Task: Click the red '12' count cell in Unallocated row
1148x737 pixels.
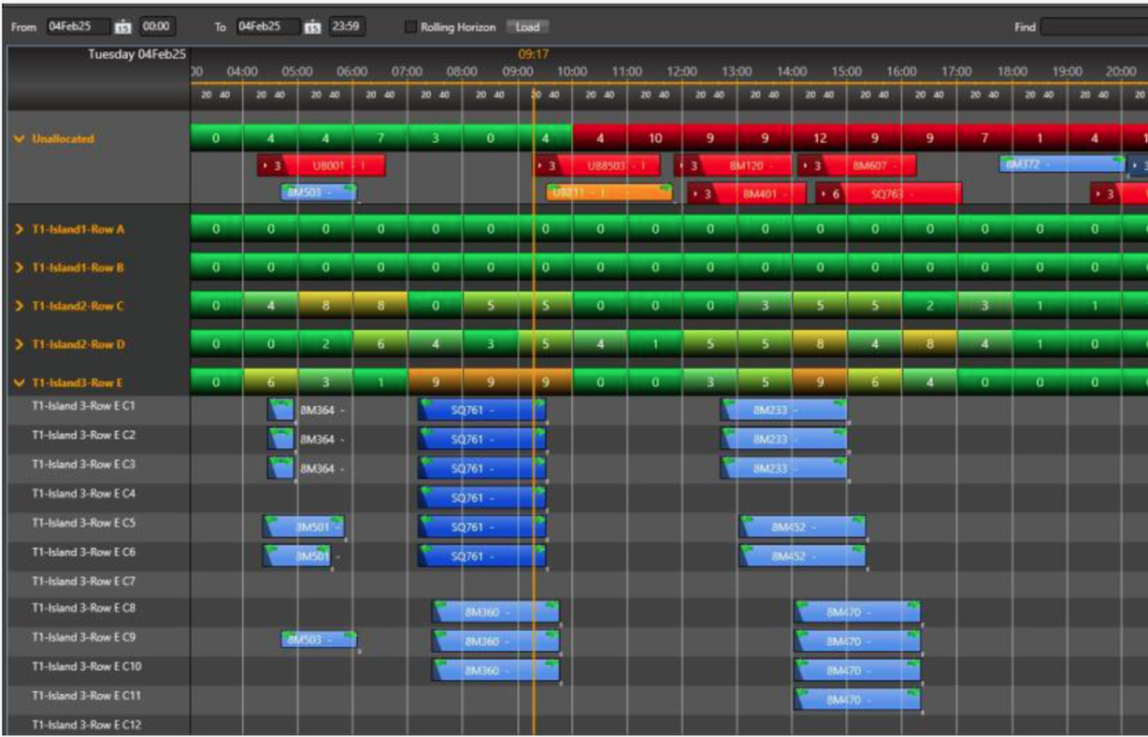Action: (x=820, y=139)
